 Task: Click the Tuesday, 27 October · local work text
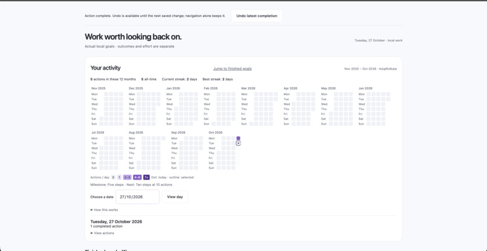point(379,41)
